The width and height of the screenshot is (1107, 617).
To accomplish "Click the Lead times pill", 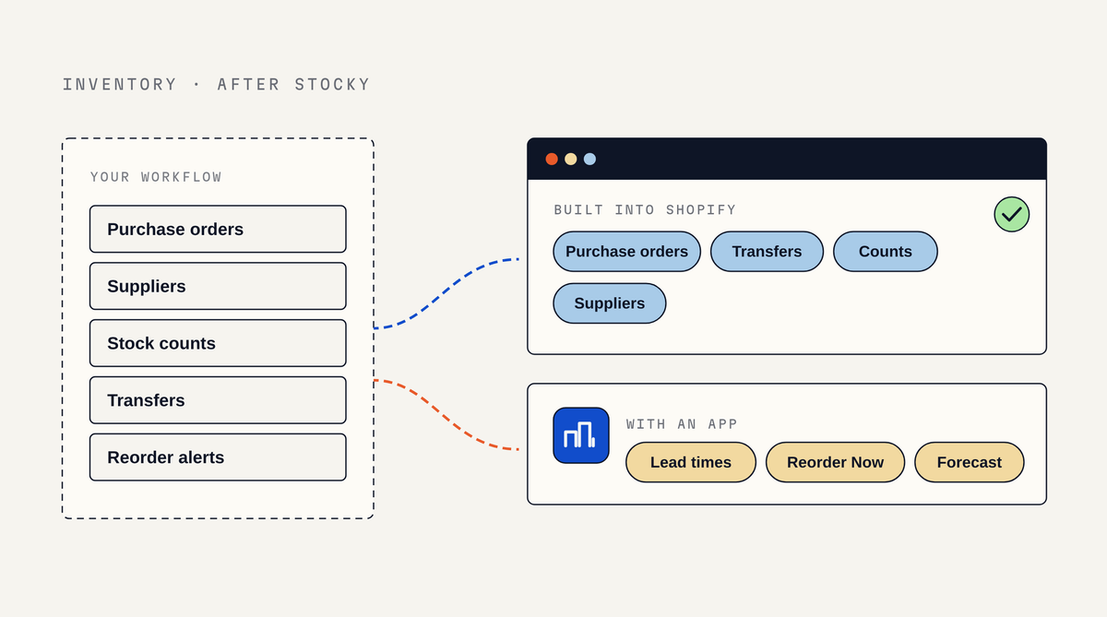I will click(x=691, y=462).
